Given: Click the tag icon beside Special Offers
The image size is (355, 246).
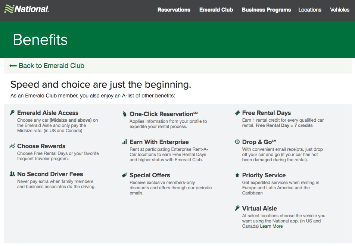Looking at the screenshot, I should (x=125, y=175).
